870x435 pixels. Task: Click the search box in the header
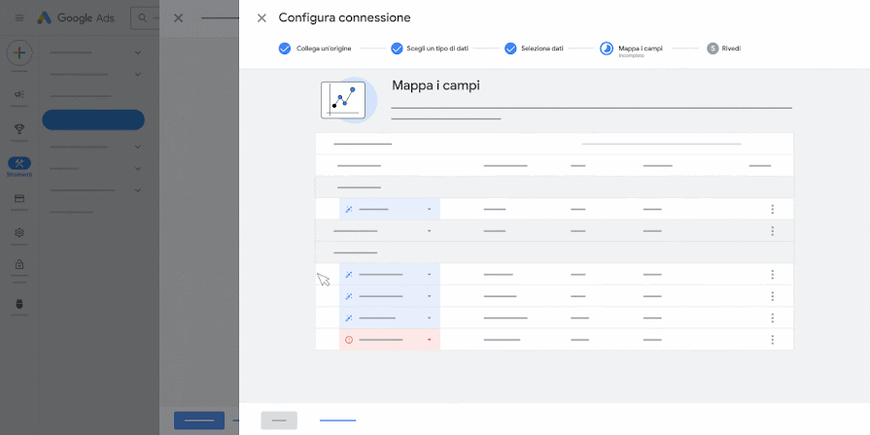coord(146,18)
